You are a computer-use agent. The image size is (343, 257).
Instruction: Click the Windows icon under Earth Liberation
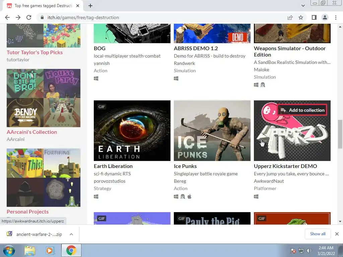tap(96, 197)
